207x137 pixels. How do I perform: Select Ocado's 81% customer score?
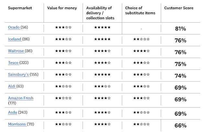[180, 29]
